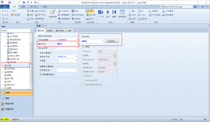This screenshot has height=122, width=210.
Task: Open the Water solubility (水溶度) dropdown
Action: pyautogui.click(x=77, y=61)
